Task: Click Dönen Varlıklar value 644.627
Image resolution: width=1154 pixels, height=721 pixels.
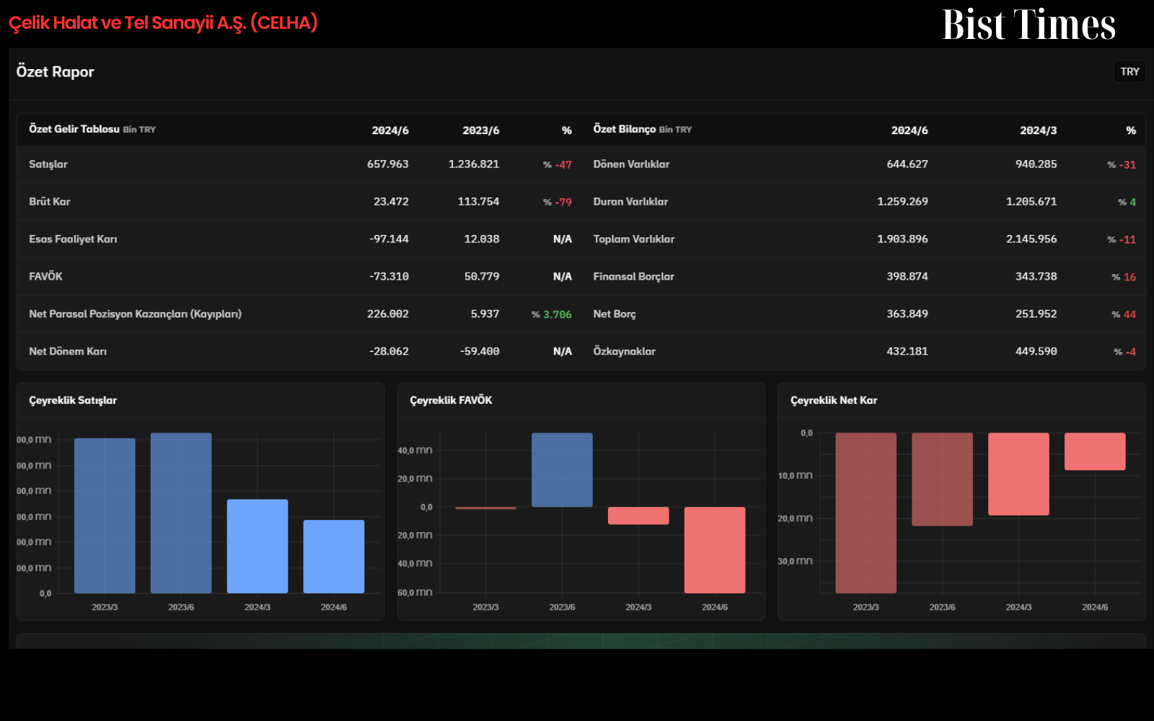Action: coord(907,164)
